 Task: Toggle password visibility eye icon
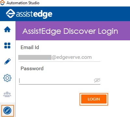click(x=97, y=80)
